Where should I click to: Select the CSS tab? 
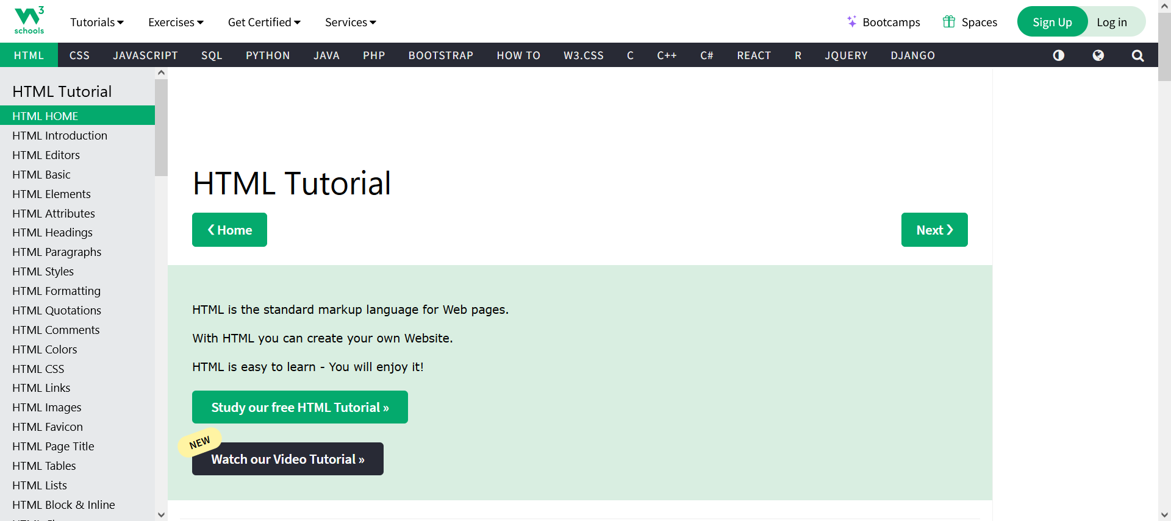(x=79, y=55)
